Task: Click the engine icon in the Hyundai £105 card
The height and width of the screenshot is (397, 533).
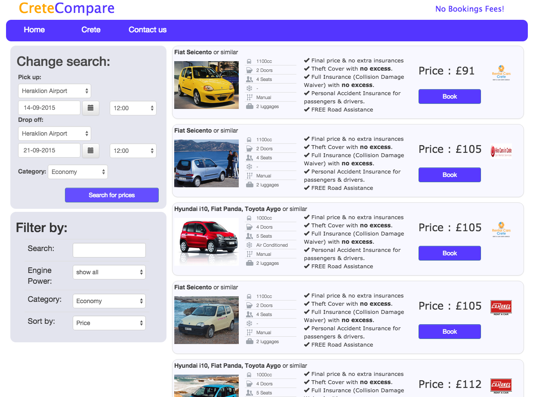Action: click(249, 218)
